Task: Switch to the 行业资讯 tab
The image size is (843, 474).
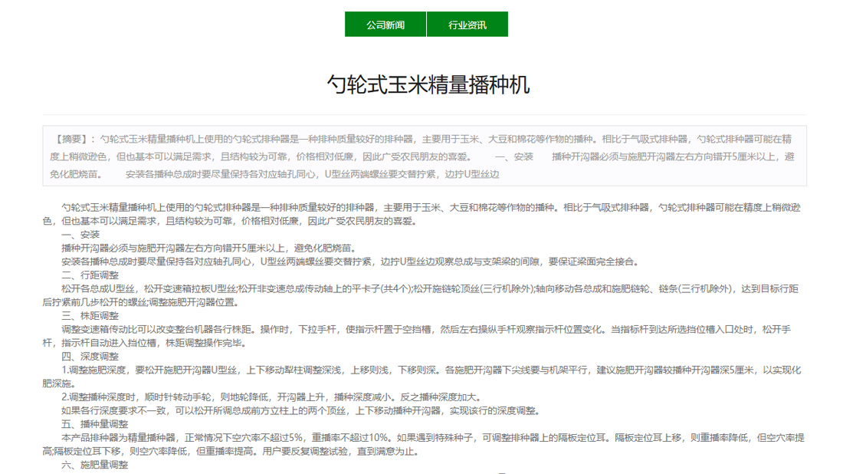Action: (467, 25)
